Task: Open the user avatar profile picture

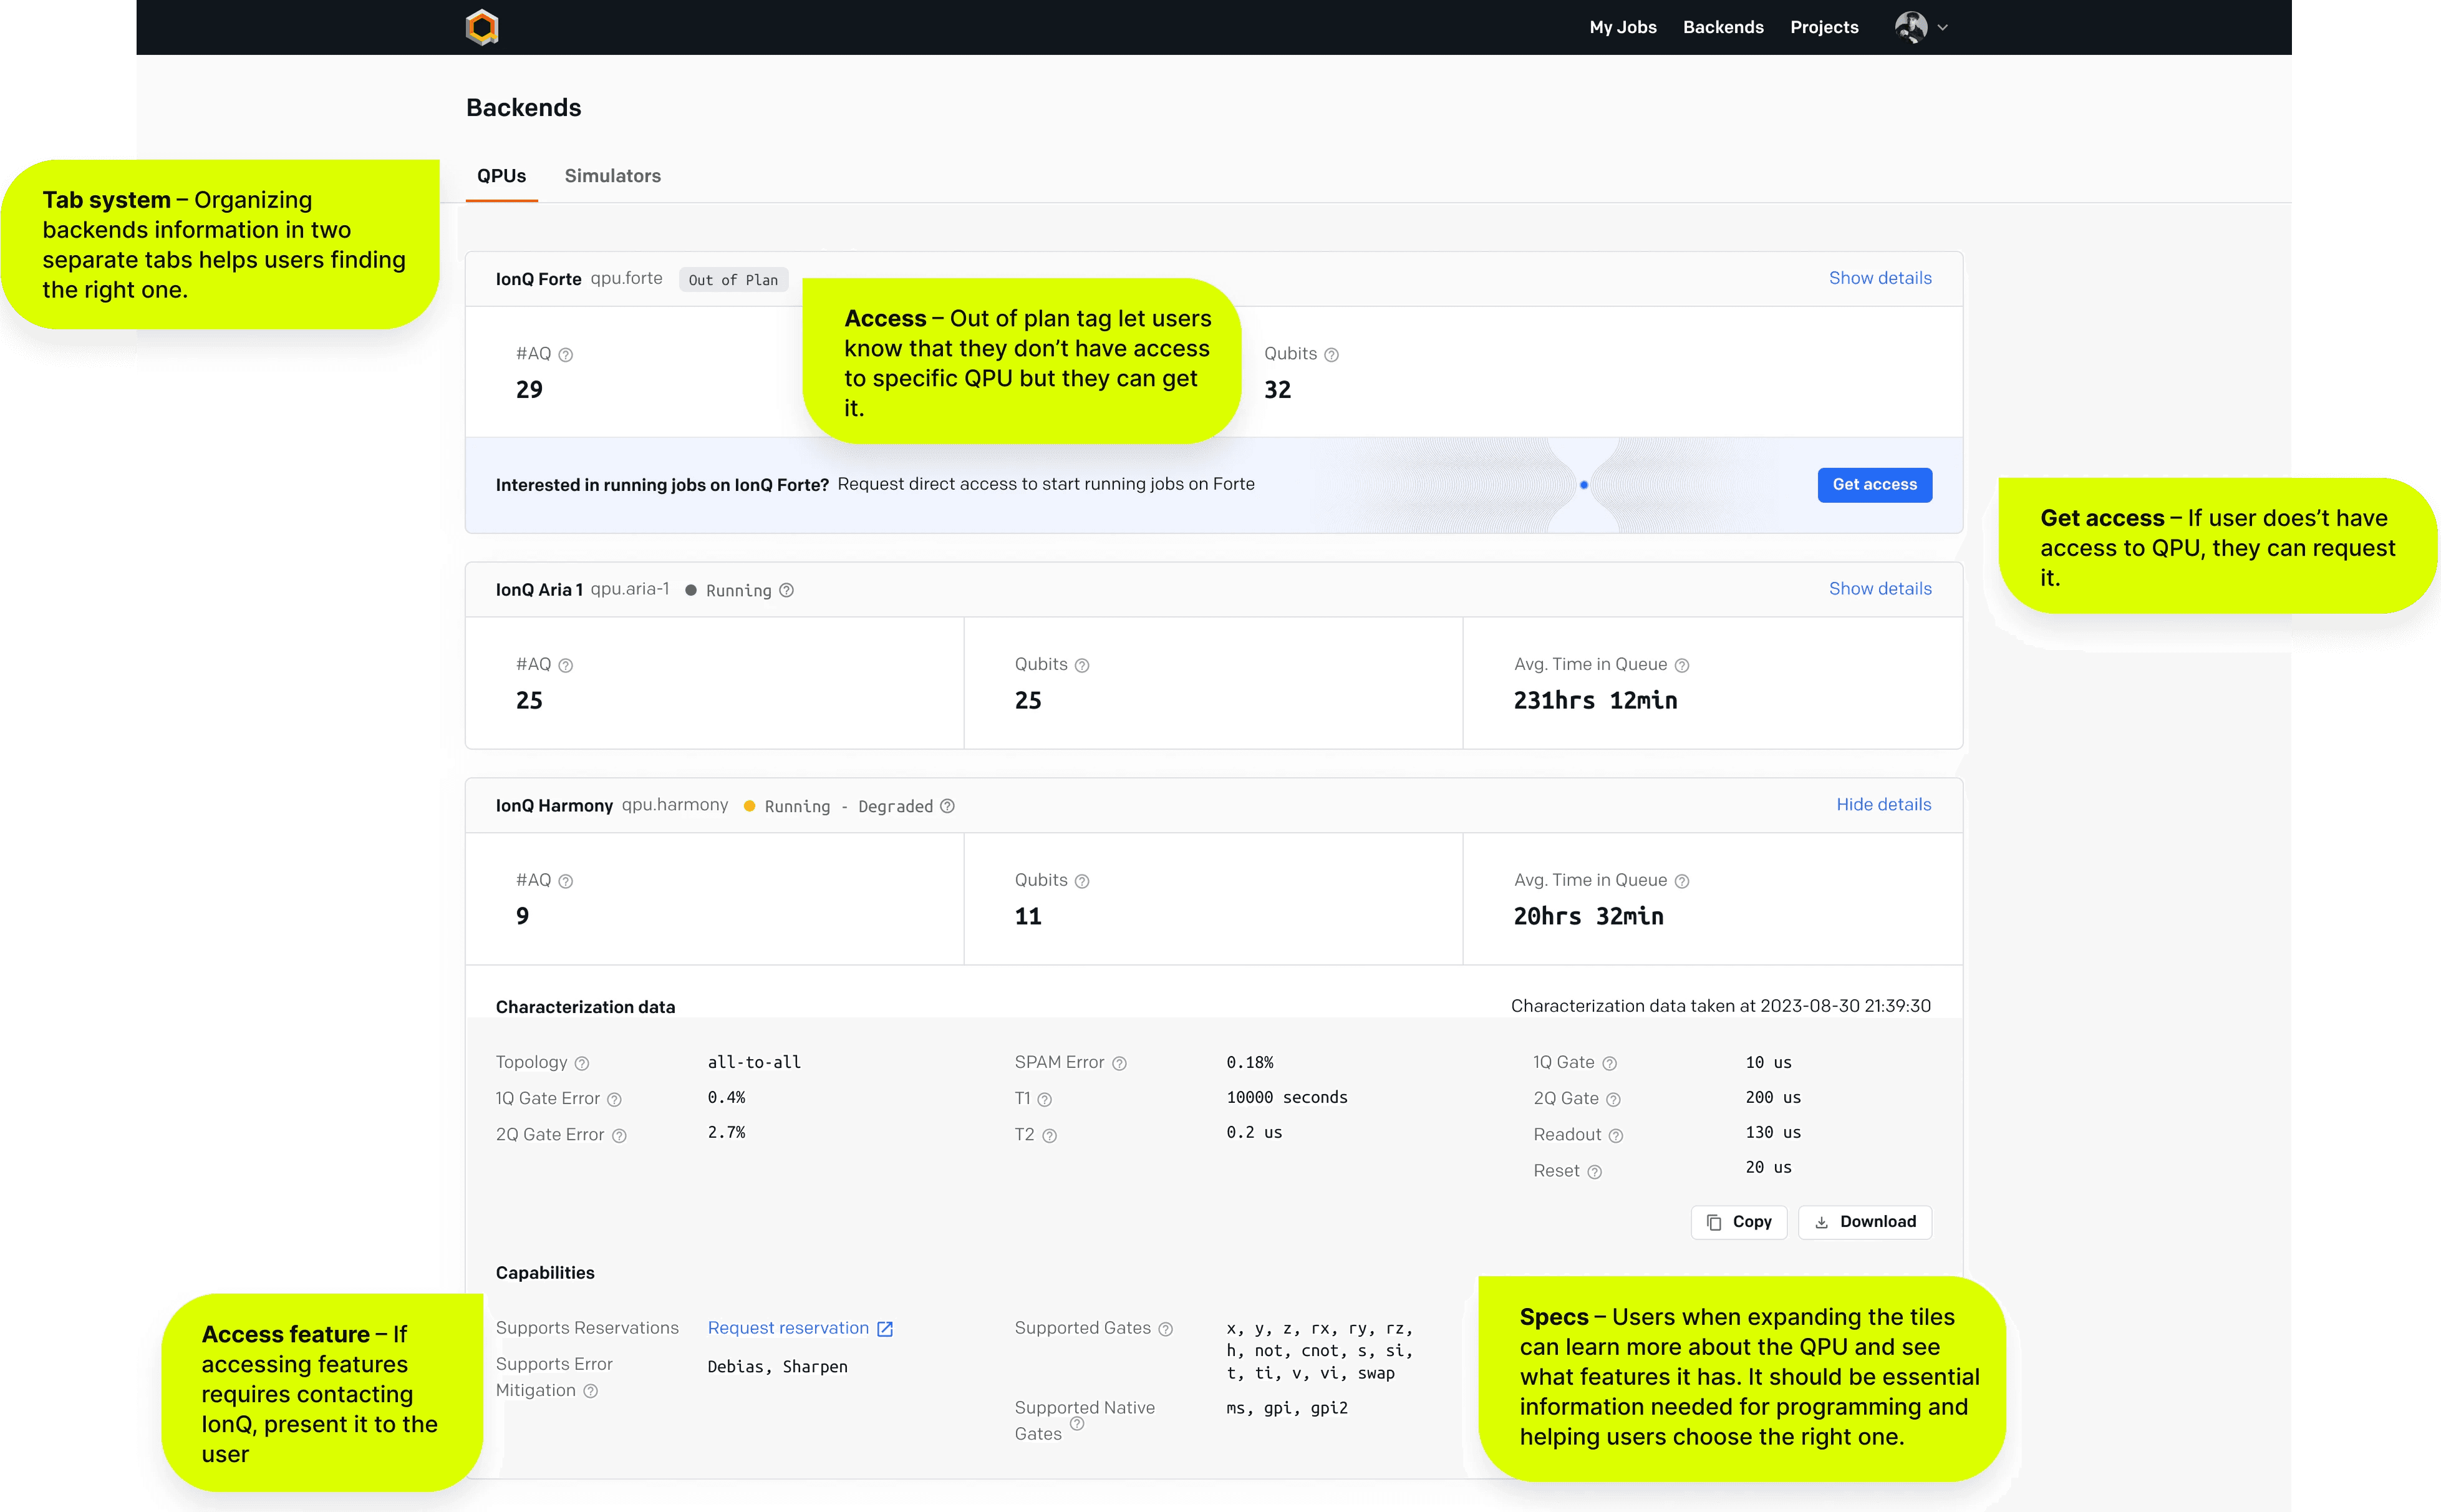Action: tap(1910, 27)
